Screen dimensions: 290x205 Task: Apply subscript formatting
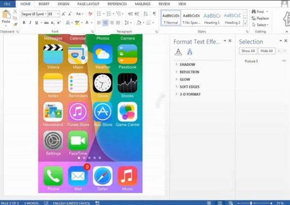coord(53,23)
